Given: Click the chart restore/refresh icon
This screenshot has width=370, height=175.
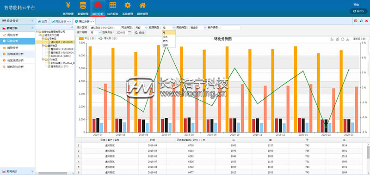Looking at the screenshot, I should 343,39.
